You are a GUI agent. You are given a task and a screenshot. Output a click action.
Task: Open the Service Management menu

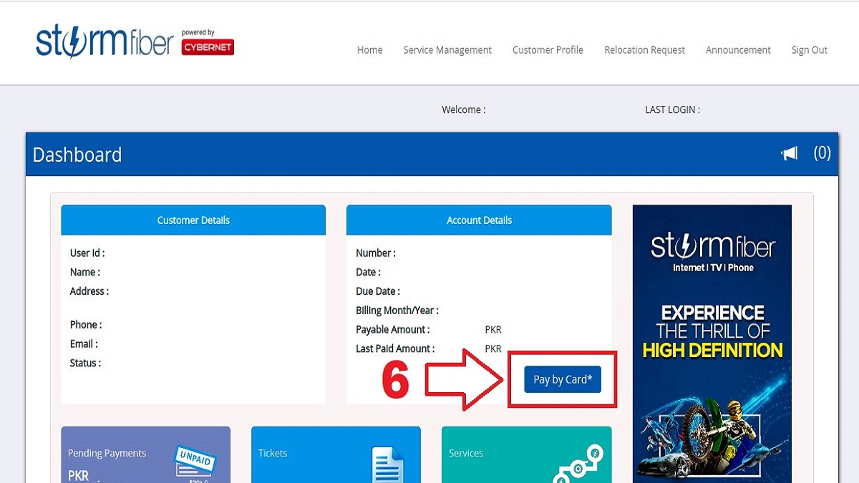(447, 50)
